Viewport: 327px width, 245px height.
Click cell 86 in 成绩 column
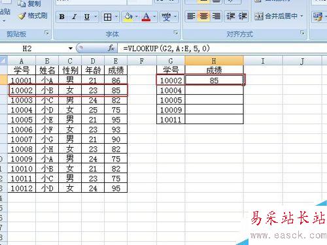116,80
